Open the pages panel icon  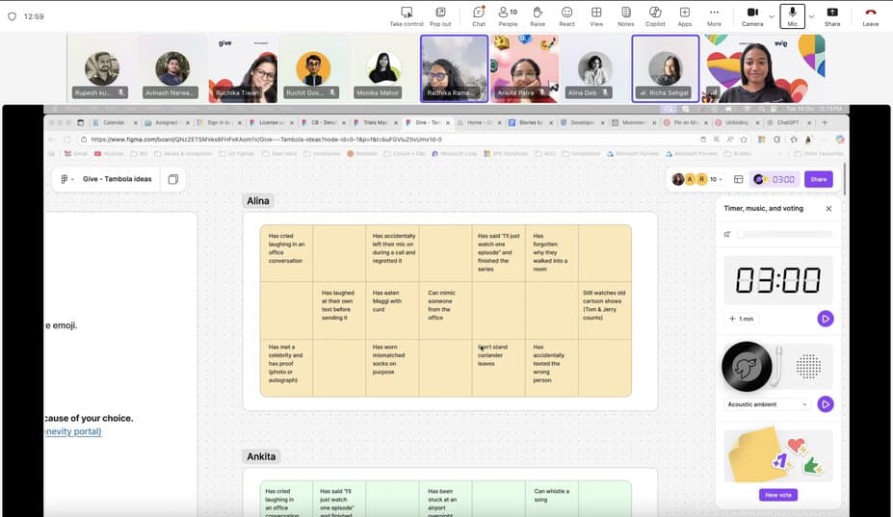(173, 179)
